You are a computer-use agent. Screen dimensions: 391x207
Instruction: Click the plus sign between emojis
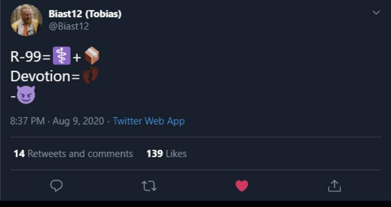pyautogui.click(x=77, y=58)
